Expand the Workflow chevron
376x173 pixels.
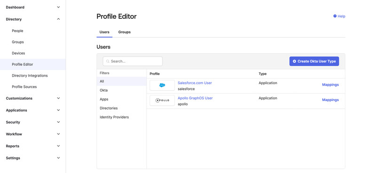coord(58,134)
